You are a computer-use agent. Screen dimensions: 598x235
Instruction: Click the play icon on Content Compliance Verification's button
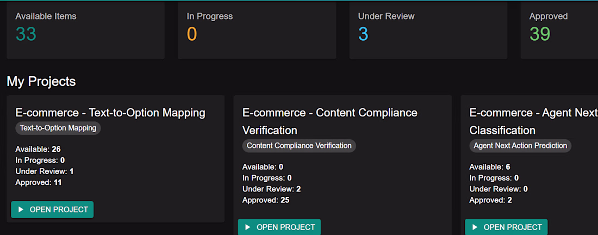[x=248, y=227]
